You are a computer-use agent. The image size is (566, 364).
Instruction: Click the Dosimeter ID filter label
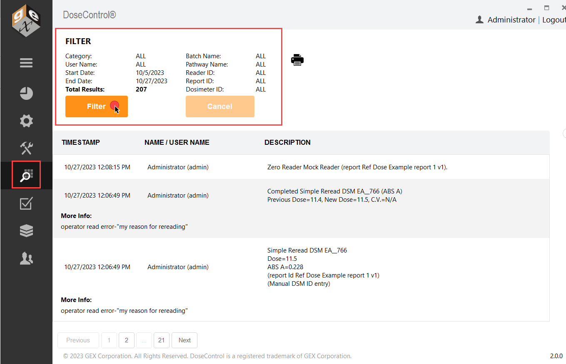(x=205, y=89)
